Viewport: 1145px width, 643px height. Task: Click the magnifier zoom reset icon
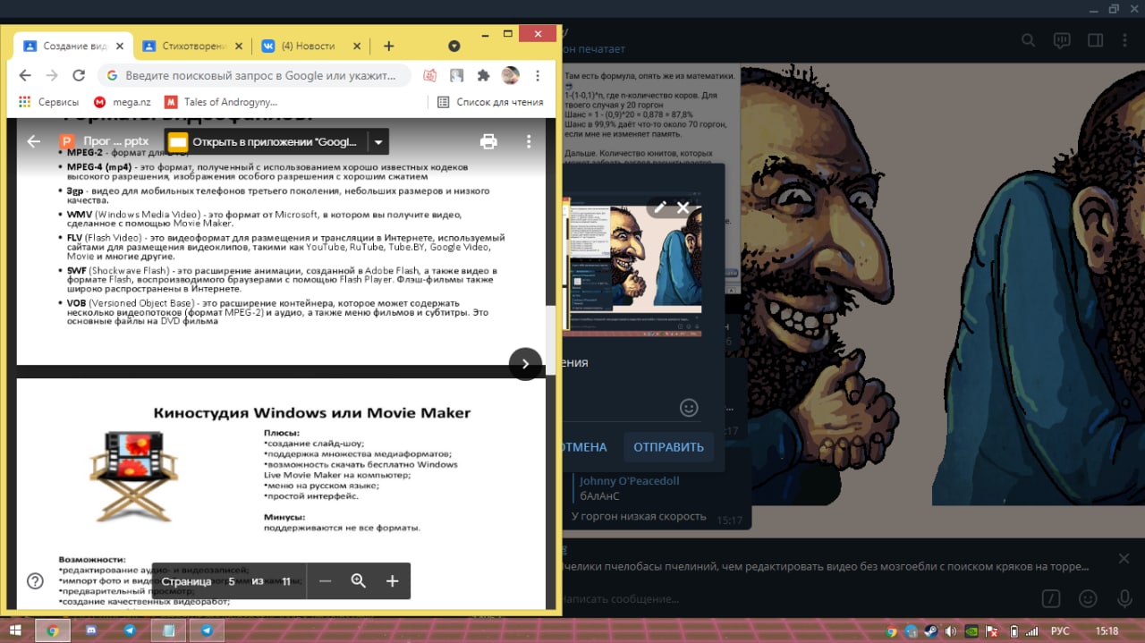pos(359,581)
